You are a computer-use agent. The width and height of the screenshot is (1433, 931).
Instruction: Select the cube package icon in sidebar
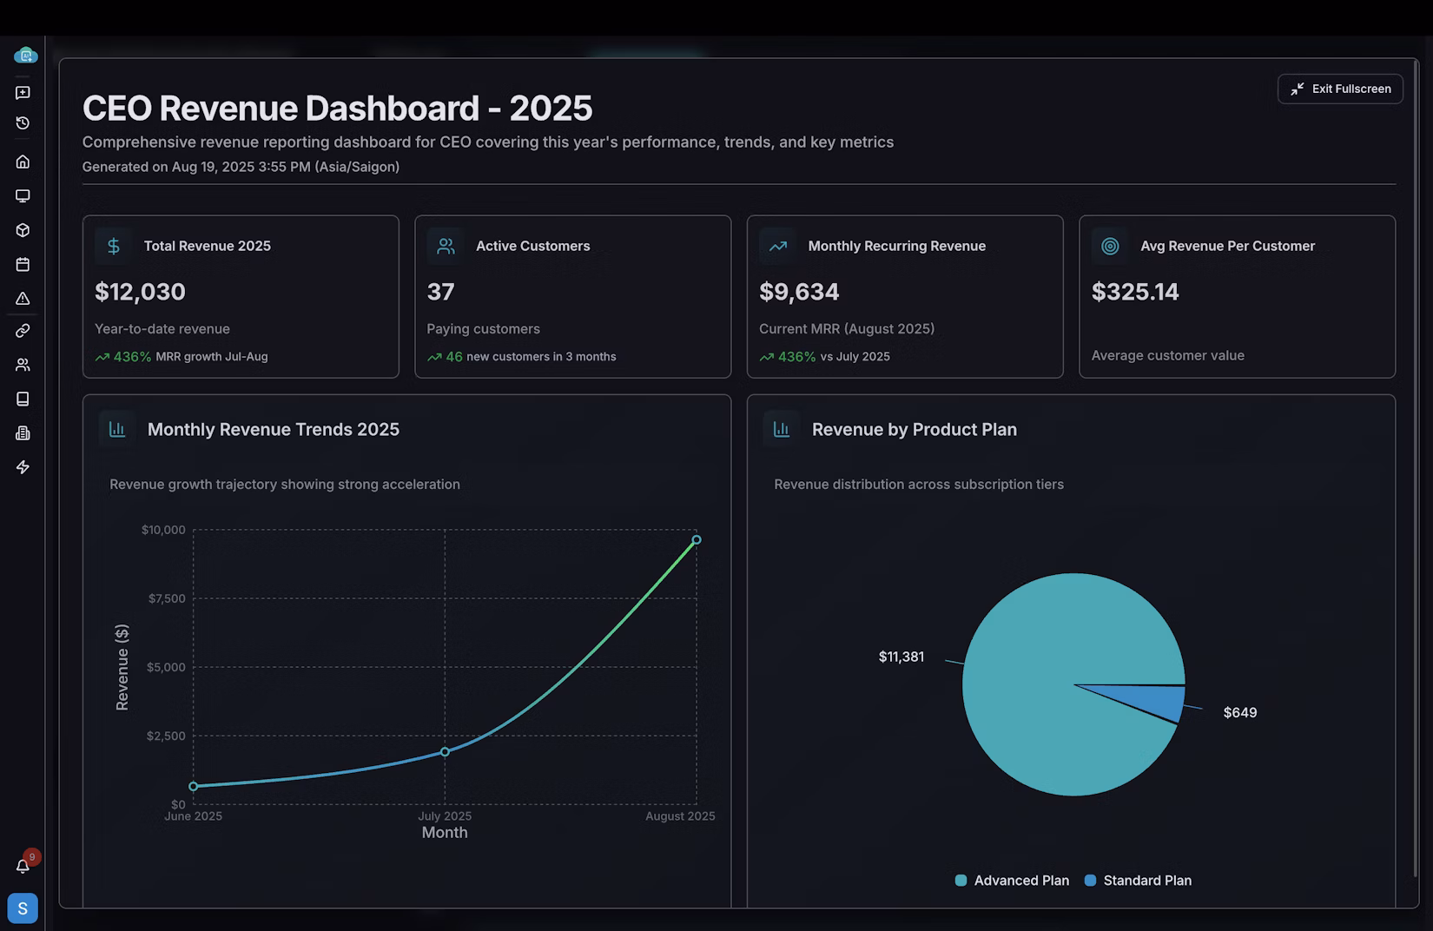[23, 230]
